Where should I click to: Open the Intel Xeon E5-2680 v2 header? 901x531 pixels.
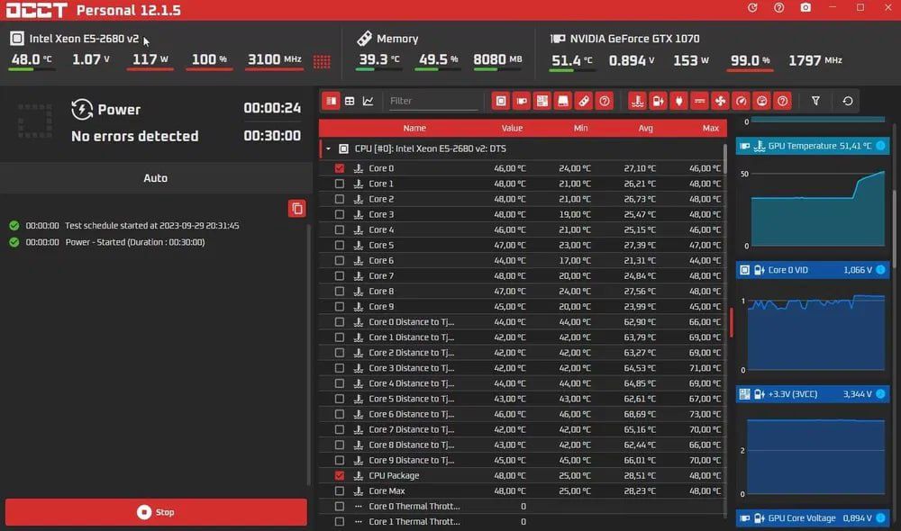click(84, 39)
